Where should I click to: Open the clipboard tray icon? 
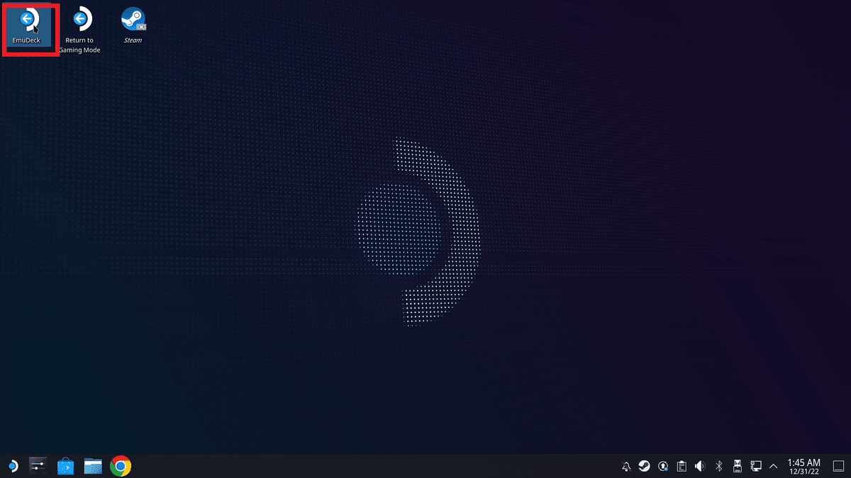[x=682, y=466]
